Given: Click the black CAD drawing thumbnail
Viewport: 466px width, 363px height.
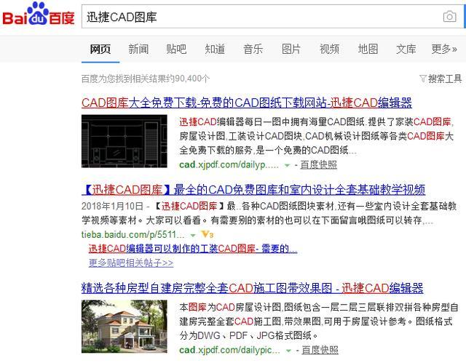Looking at the screenshot, I should [125, 141].
